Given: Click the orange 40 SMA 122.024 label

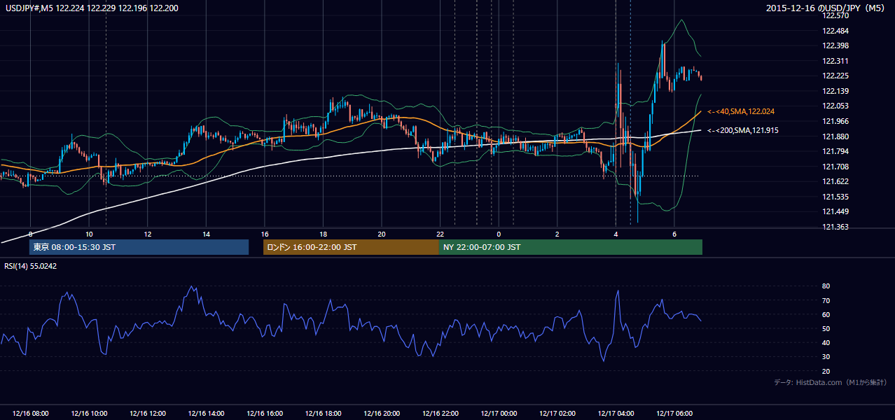Looking at the screenshot, I should click(x=741, y=111).
